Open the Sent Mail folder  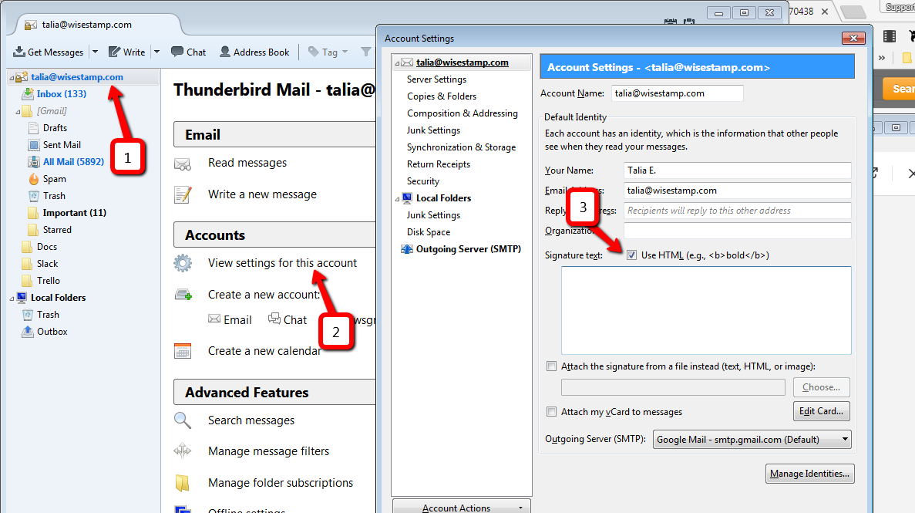coord(62,144)
